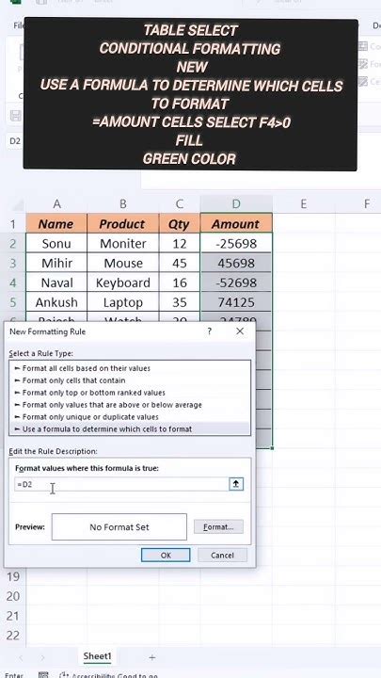Select row 4 header
Viewport: 381px width, 678px height.
click(x=12, y=282)
